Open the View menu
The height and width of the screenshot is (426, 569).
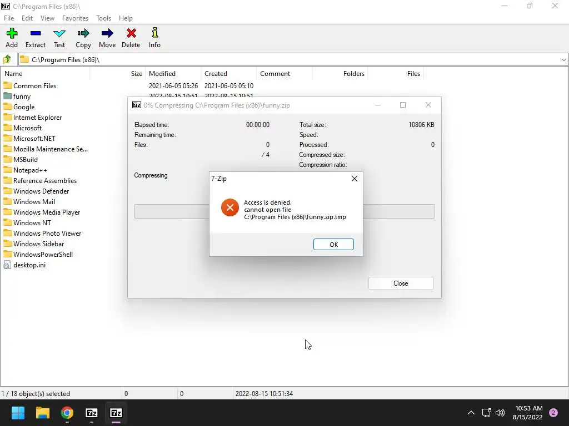48,18
